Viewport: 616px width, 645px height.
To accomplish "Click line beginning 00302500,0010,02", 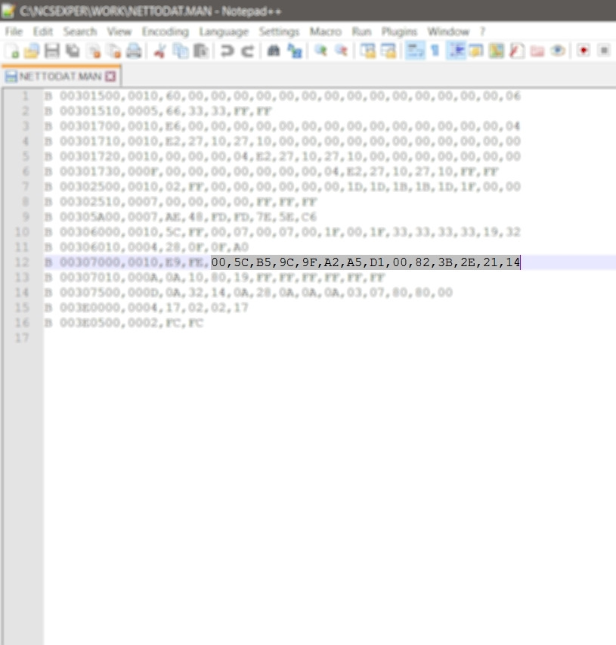I will (283, 187).
